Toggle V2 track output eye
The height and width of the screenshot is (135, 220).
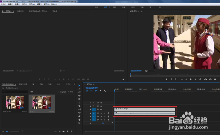pyautogui.click(x=101, y=106)
